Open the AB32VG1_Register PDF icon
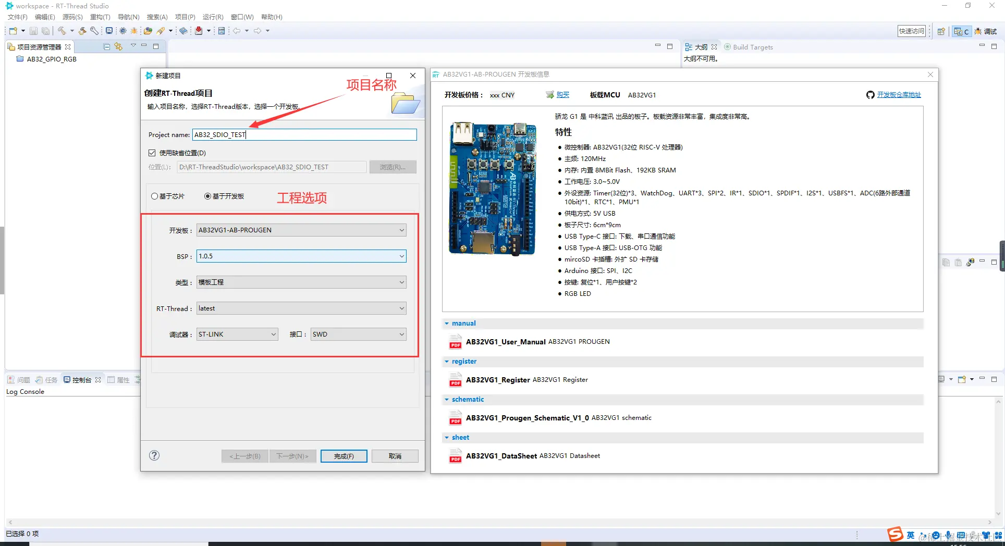 (455, 380)
